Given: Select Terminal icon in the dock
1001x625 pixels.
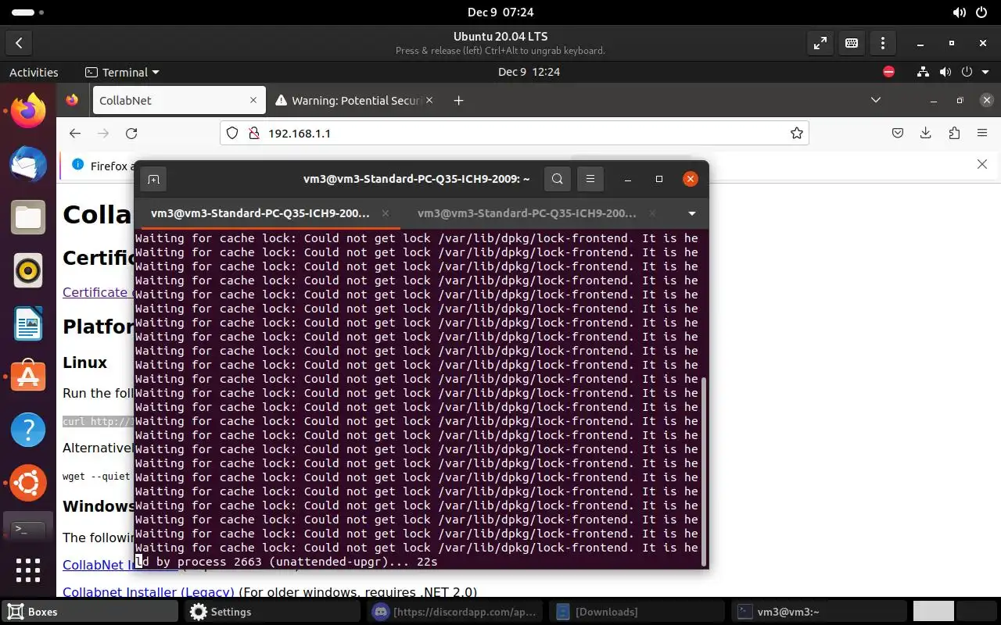Looking at the screenshot, I should click(x=28, y=530).
